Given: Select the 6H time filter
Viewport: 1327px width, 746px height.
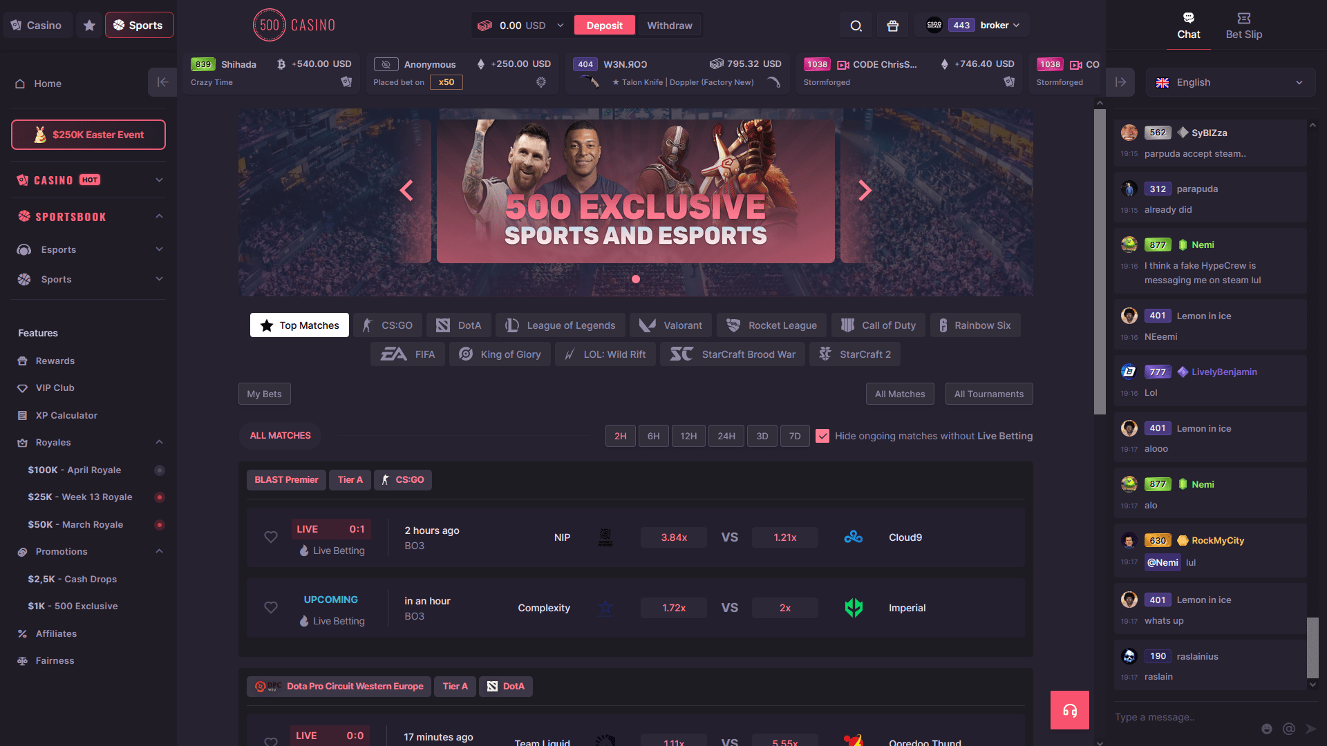Looking at the screenshot, I should tap(654, 436).
